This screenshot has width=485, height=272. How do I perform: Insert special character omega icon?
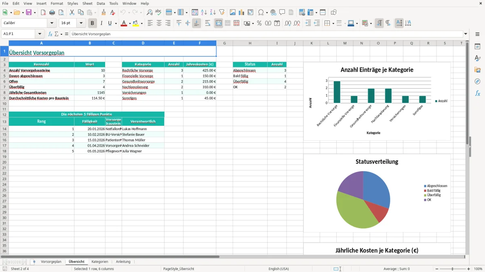[x=261, y=12]
